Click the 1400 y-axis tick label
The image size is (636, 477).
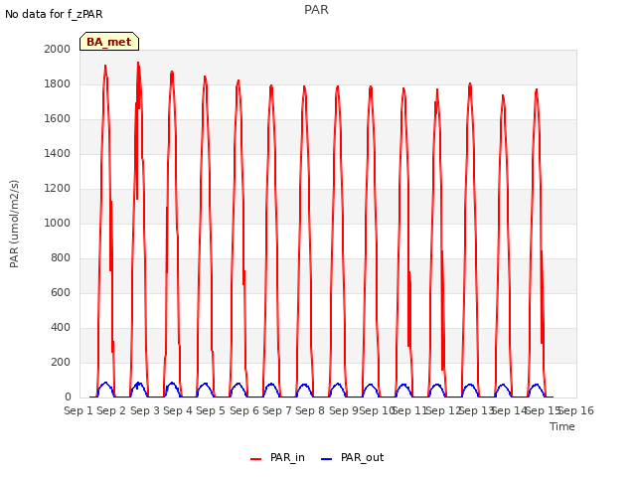pyautogui.click(x=58, y=153)
